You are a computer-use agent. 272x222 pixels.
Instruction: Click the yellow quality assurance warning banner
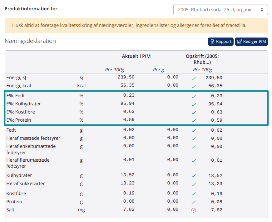click(x=136, y=25)
